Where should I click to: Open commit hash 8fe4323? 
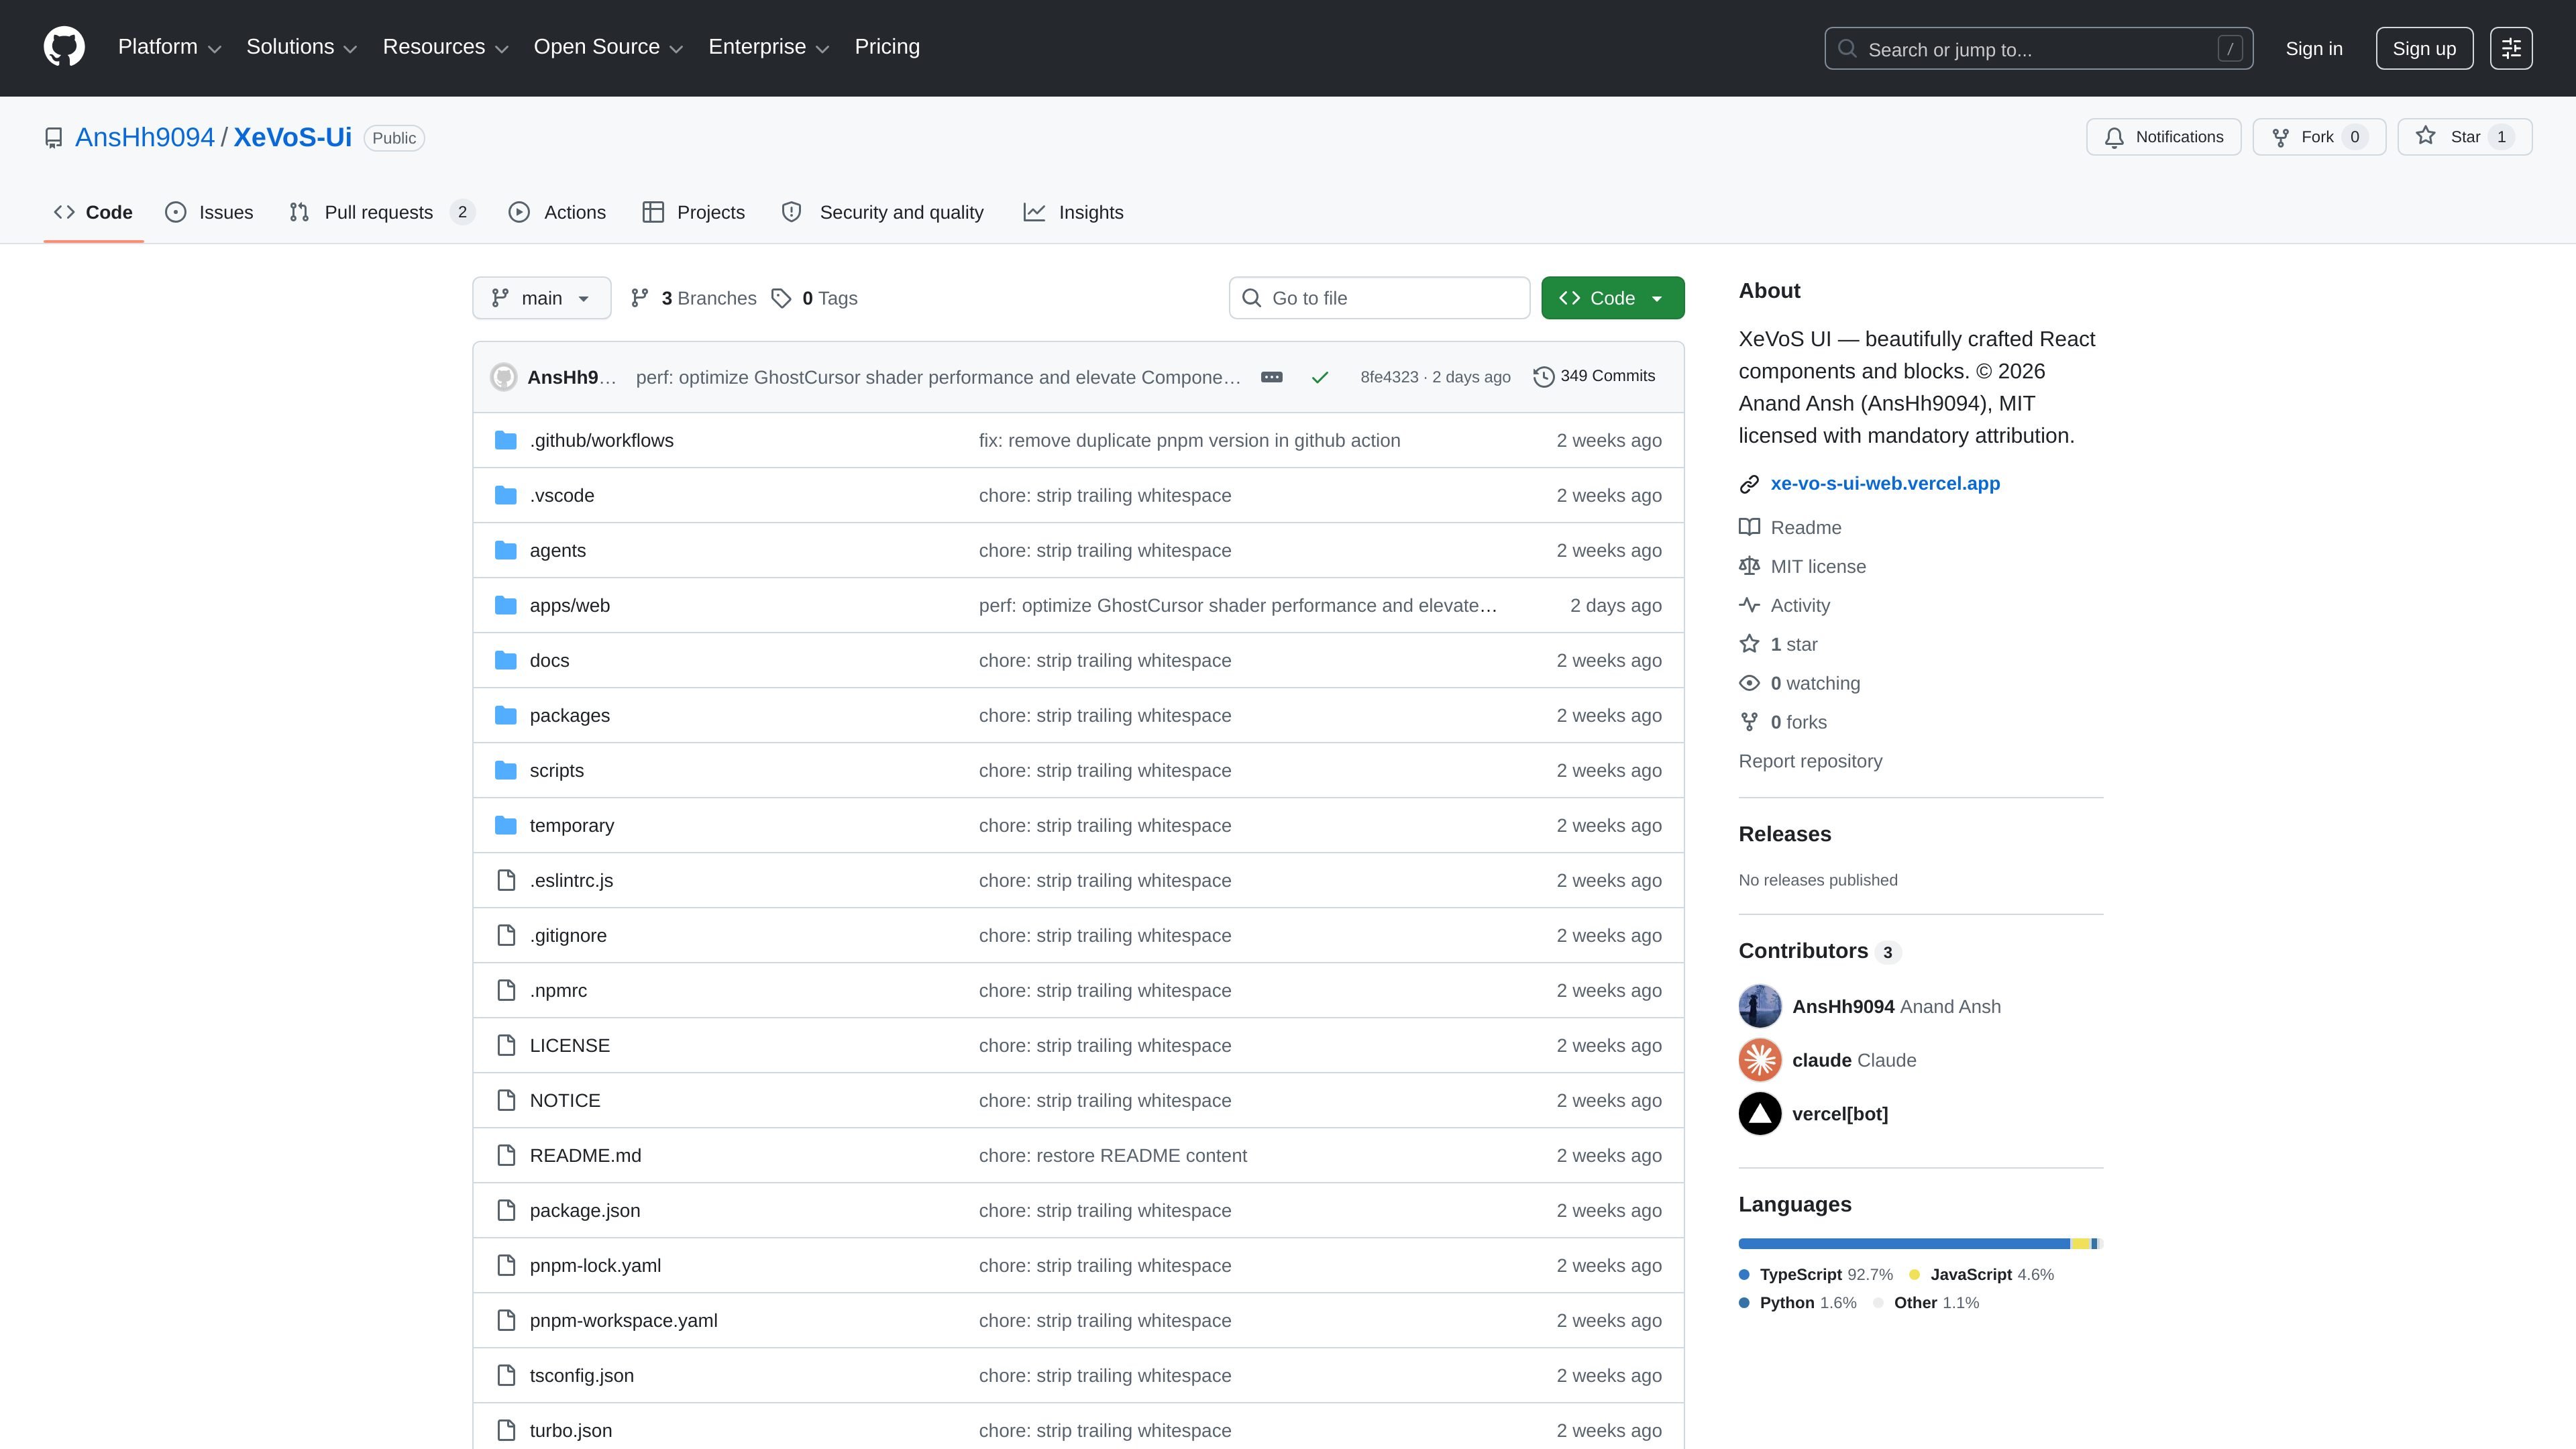1389,377
